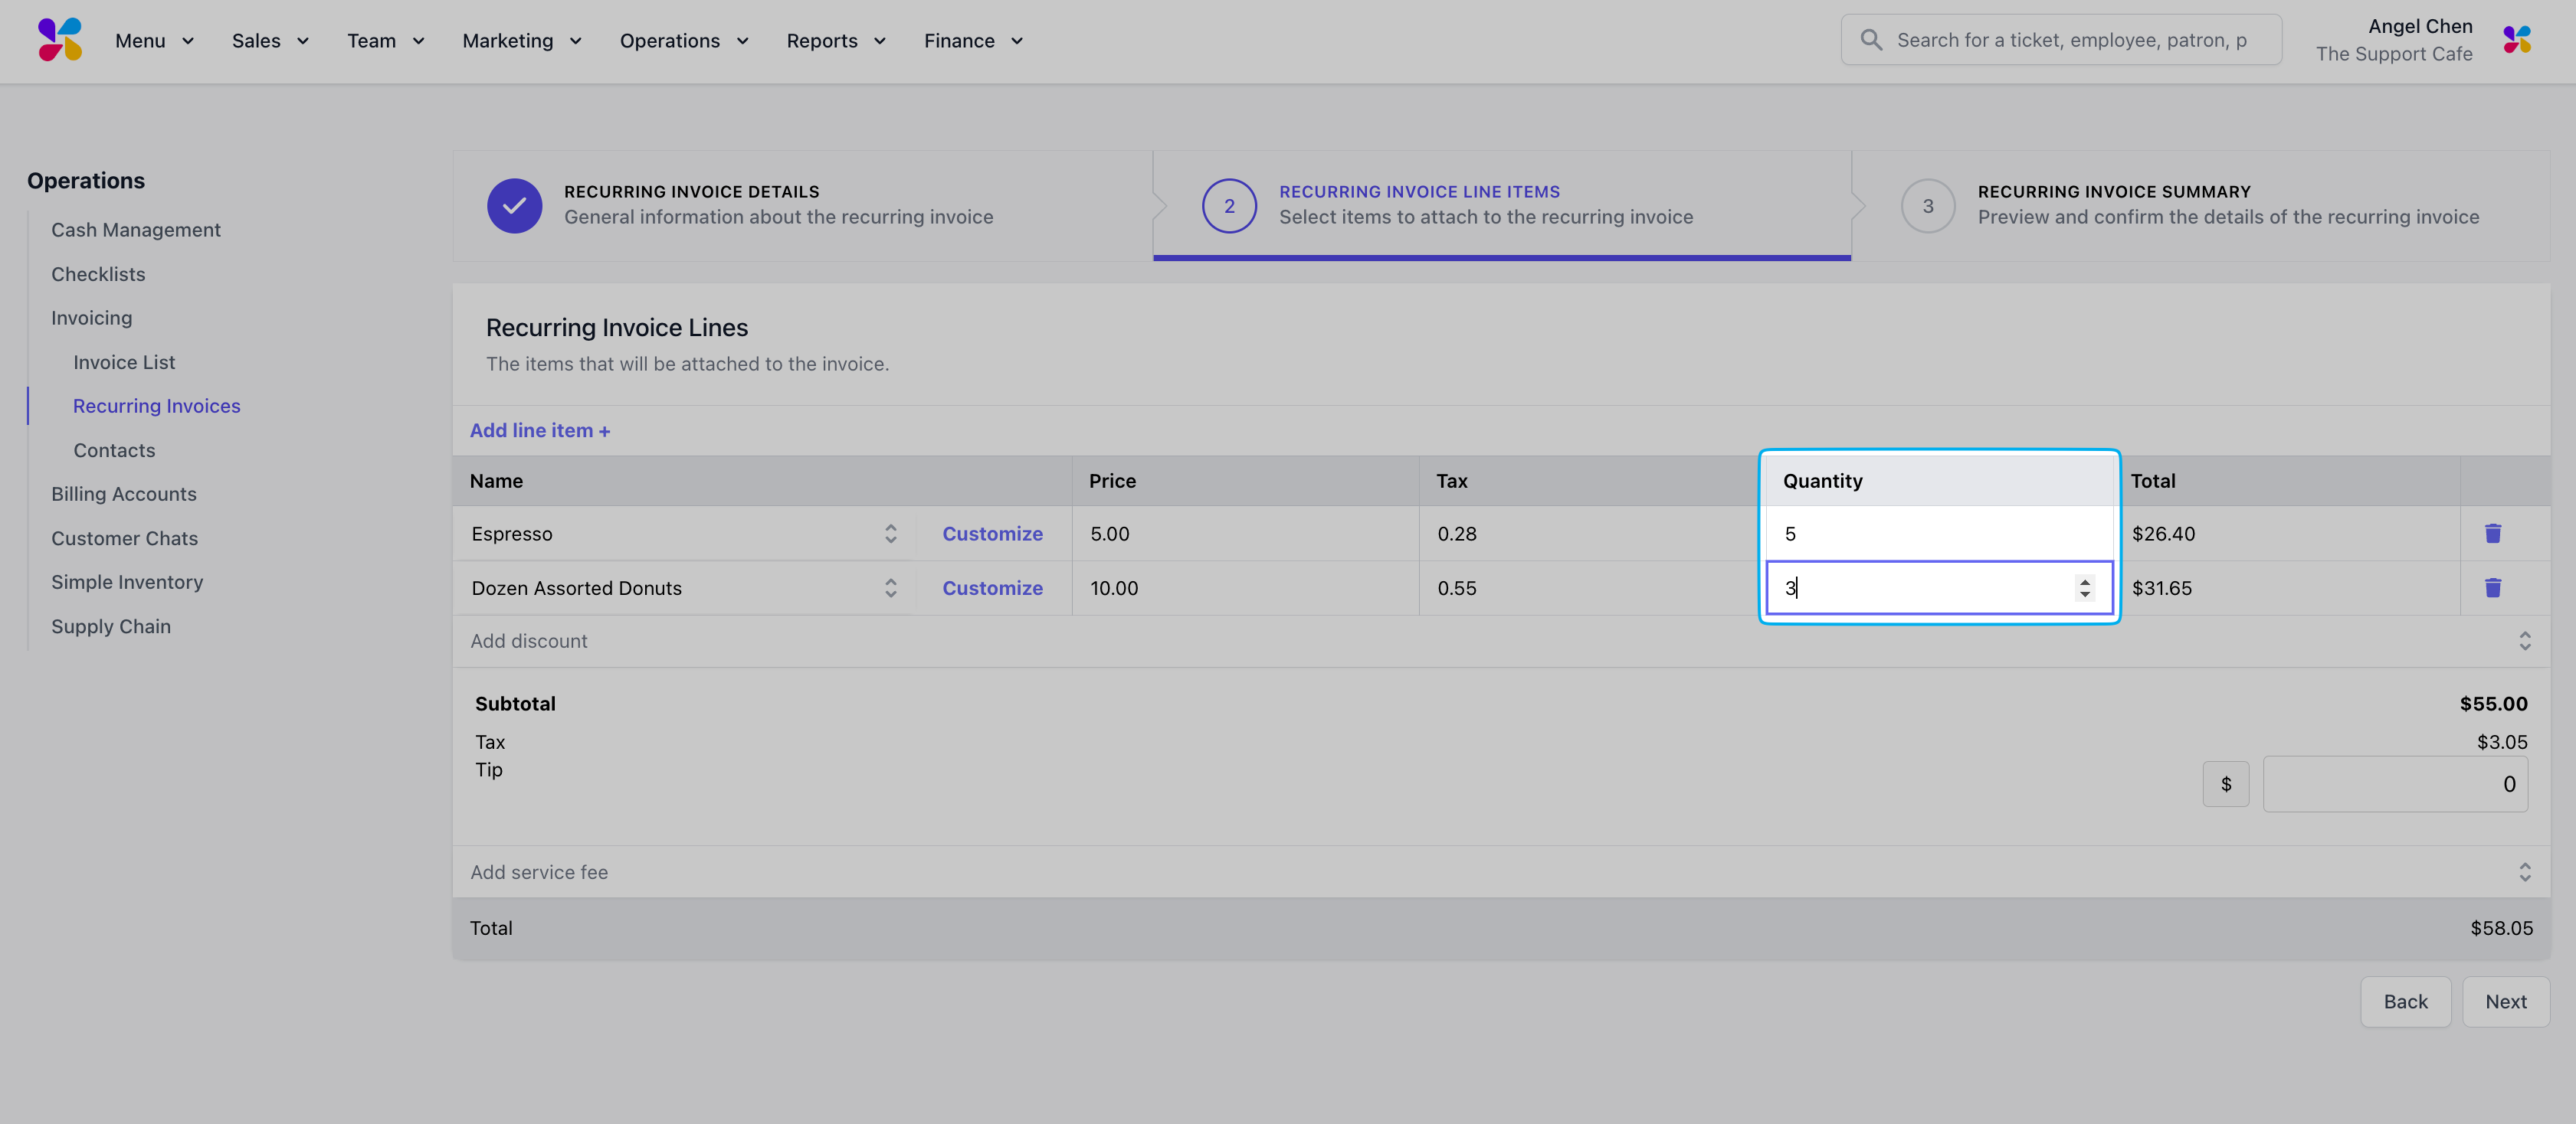
Task: Open the Operations top menu
Action: click(x=683, y=41)
